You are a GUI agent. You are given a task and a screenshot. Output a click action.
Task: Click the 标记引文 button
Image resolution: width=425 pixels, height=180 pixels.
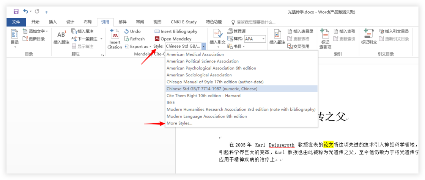pyautogui.click(x=369, y=37)
